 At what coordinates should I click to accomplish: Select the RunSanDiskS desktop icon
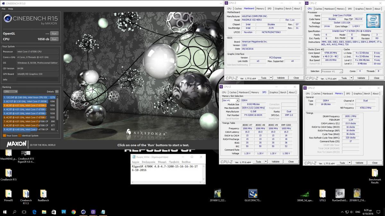point(340,196)
